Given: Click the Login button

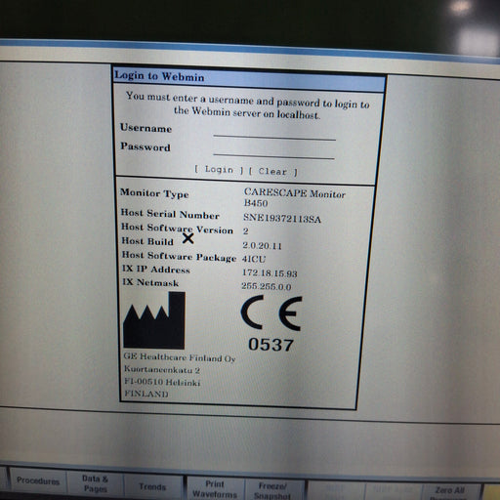Looking at the screenshot, I should [x=219, y=170].
